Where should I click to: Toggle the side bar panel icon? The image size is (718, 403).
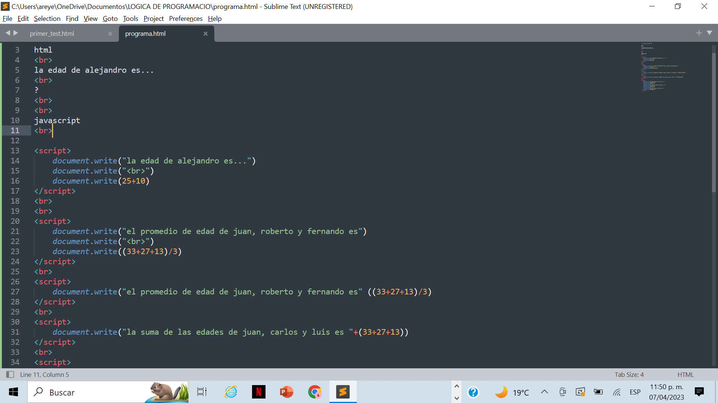tap(10, 374)
